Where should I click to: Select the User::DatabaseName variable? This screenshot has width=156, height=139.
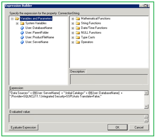coord(39,28)
